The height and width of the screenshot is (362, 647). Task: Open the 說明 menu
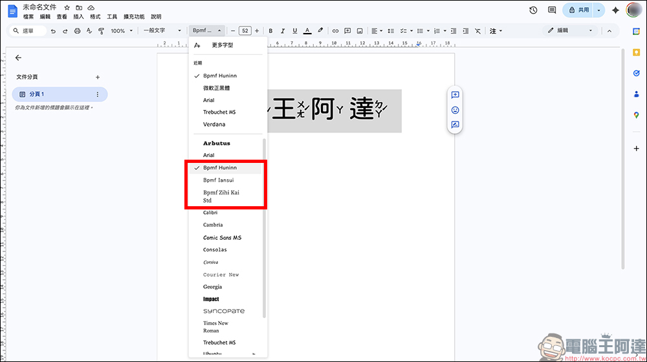click(x=156, y=17)
